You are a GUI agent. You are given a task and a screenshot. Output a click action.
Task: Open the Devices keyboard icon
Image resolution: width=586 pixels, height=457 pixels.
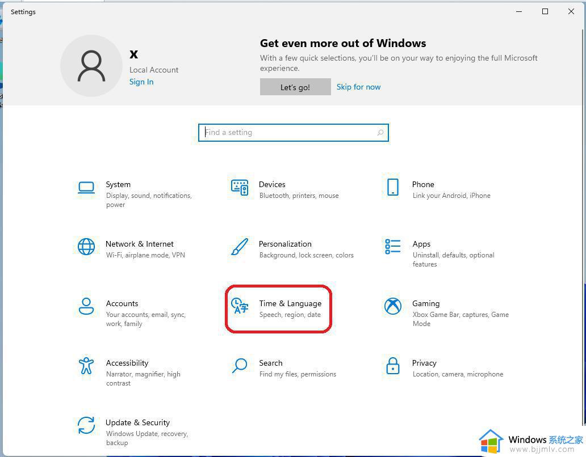240,187
